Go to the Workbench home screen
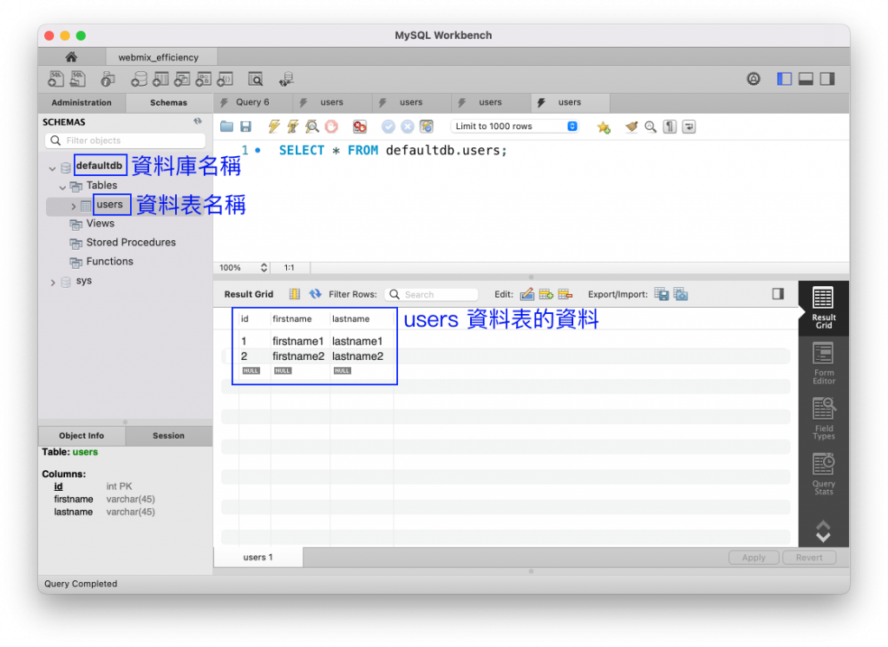Screen dimensions: 888x647 (x=71, y=56)
